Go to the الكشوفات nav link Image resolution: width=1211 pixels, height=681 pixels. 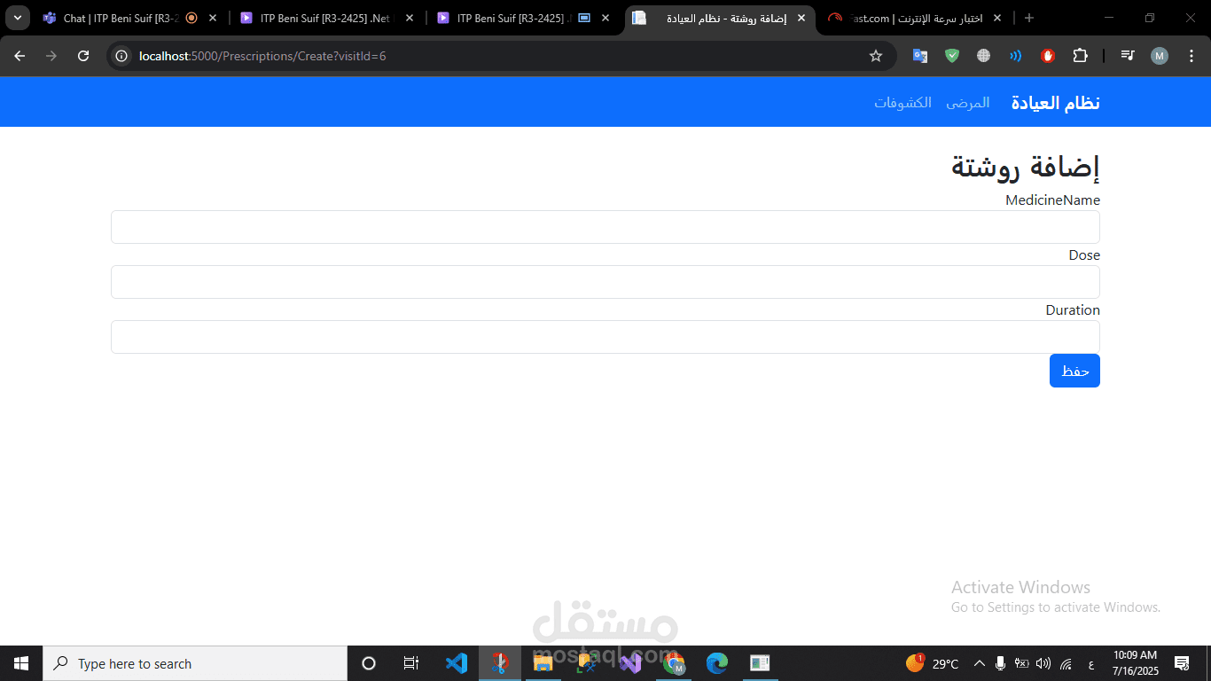click(x=902, y=103)
